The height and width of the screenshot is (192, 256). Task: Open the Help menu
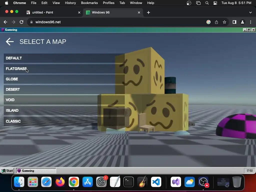150,3
